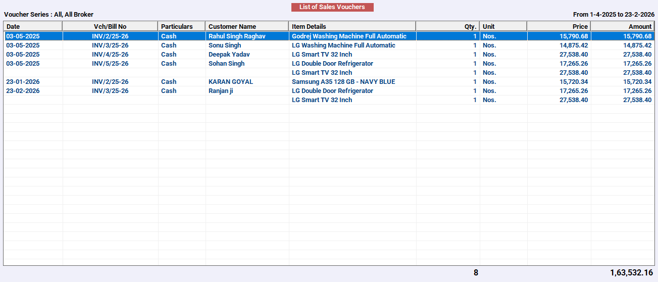Click the List of Sales Vouchers title

click(x=332, y=7)
